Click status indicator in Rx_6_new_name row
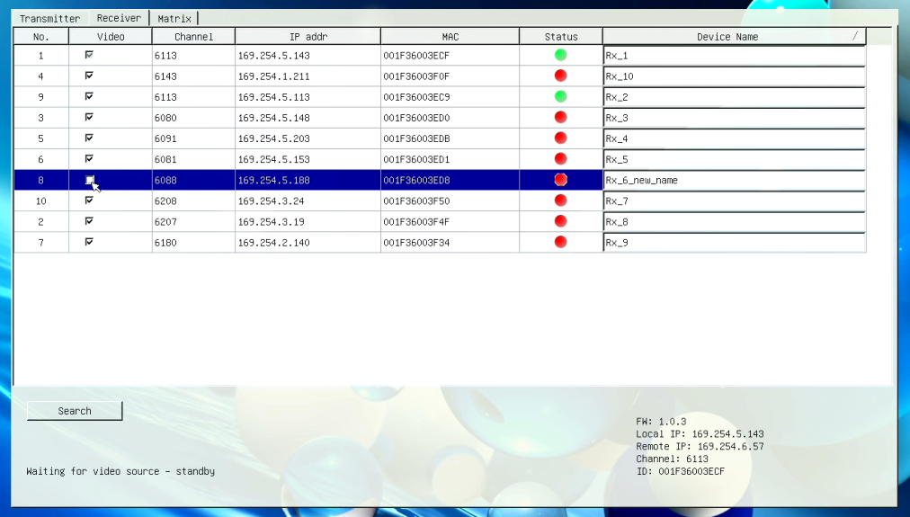Screen dimensions: 910x517 (560, 180)
